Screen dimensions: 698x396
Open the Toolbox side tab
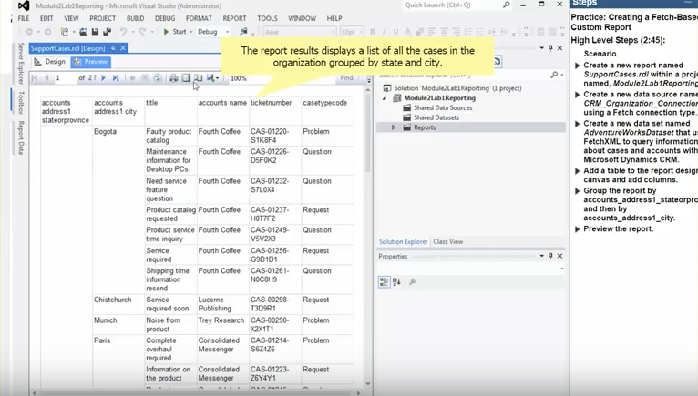[x=21, y=102]
